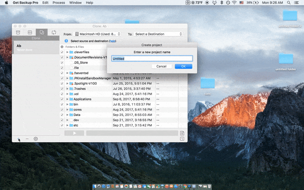Open the Window menu
The width and height of the screenshot is (304, 190).
75,3
